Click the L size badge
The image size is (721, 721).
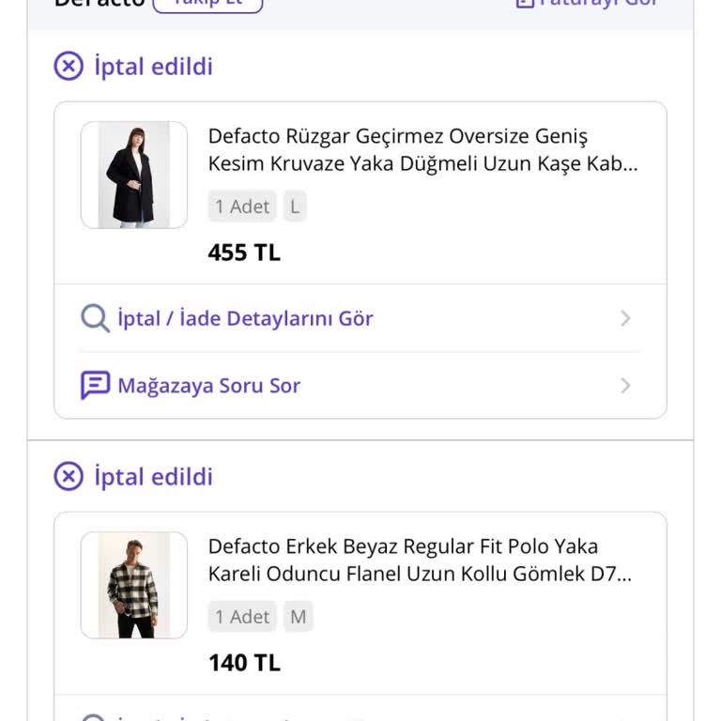(x=295, y=206)
